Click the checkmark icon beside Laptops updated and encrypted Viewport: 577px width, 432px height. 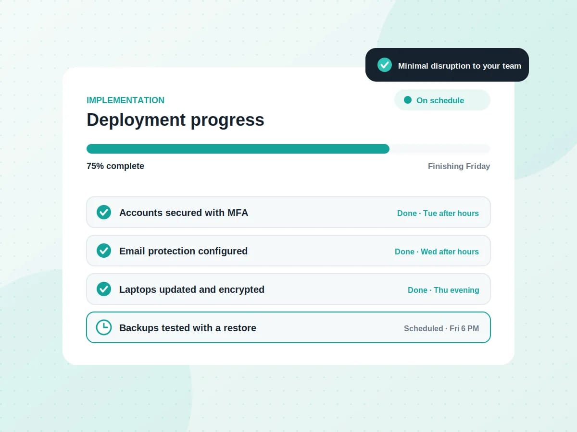click(x=104, y=289)
